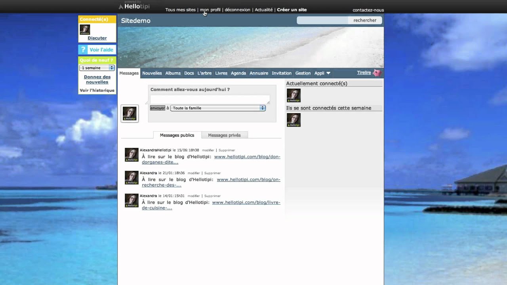Open the 'Toute la famille' recipient dropdown
This screenshot has height=285, width=507.
[x=218, y=108]
